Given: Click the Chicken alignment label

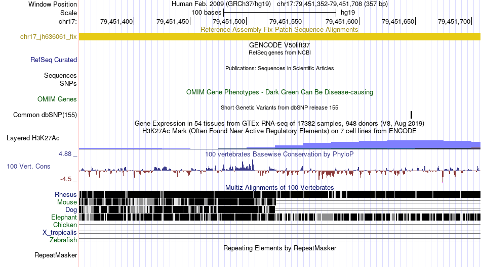Looking at the screenshot, I should point(65,225).
